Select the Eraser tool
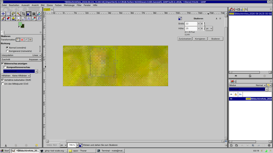Viewport: 273px width, 153px height. pyautogui.click(x=8, y=19)
